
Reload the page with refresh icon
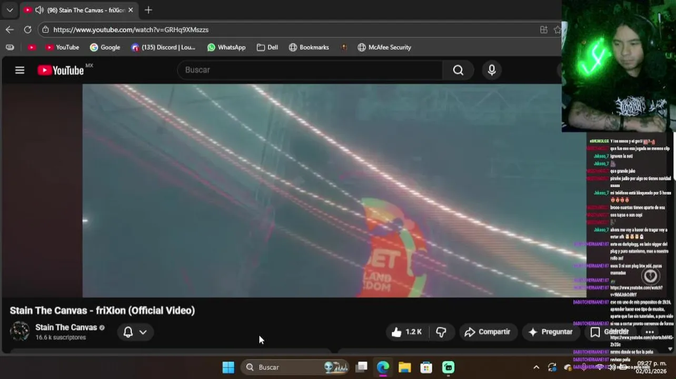pyautogui.click(x=27, y=29)
